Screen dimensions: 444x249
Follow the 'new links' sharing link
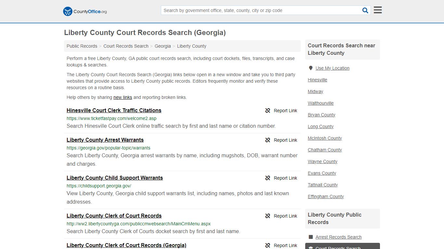[x=123, y=97]
